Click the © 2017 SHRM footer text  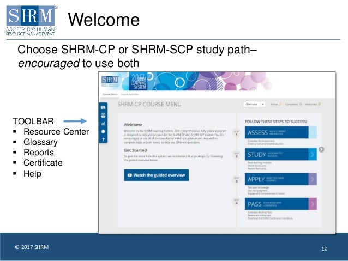pos(32,247)
